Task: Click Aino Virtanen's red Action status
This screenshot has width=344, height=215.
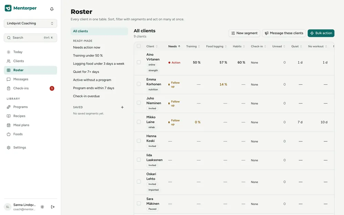Action: [x=174, y=63]
